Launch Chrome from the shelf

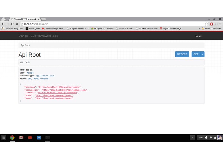[12, 138]
